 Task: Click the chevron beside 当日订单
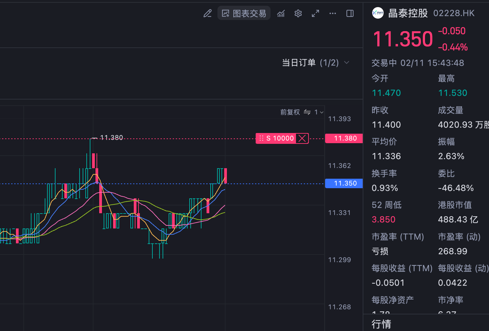346,63
